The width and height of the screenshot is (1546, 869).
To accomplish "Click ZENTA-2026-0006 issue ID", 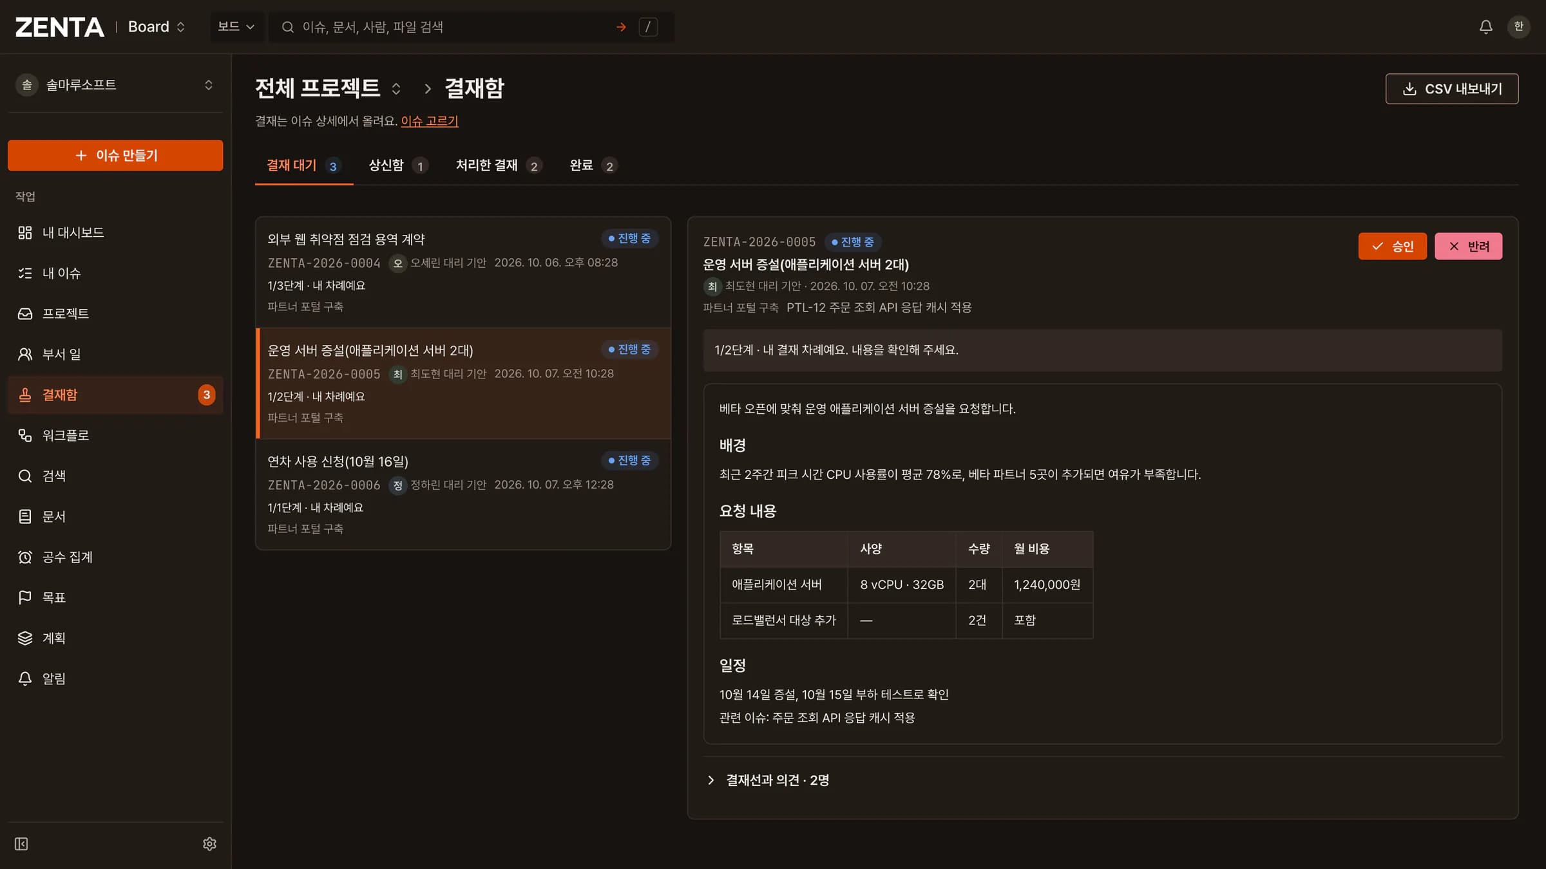I will [x=324, y=485].
